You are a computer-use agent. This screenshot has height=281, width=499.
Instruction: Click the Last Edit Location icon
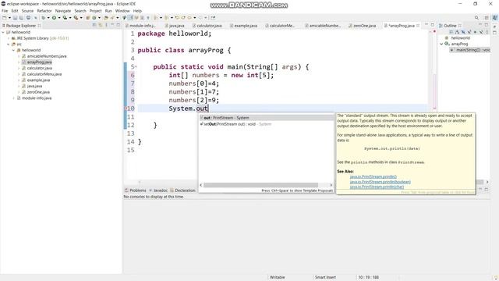[x=177, y=18]
